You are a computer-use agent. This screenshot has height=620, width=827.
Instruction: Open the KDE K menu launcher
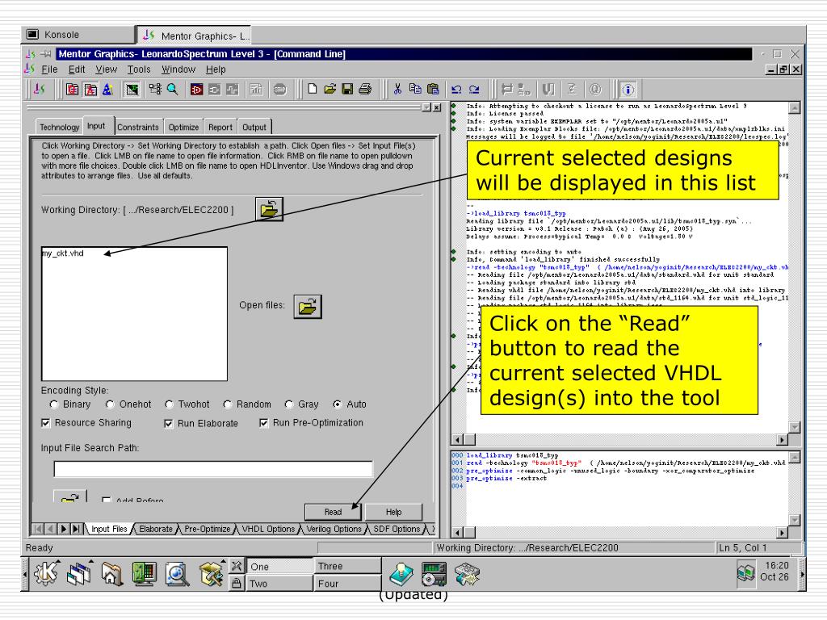(46, 574)
